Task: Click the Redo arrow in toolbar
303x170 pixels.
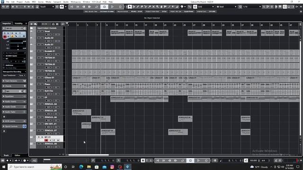Action: [8, 7]
